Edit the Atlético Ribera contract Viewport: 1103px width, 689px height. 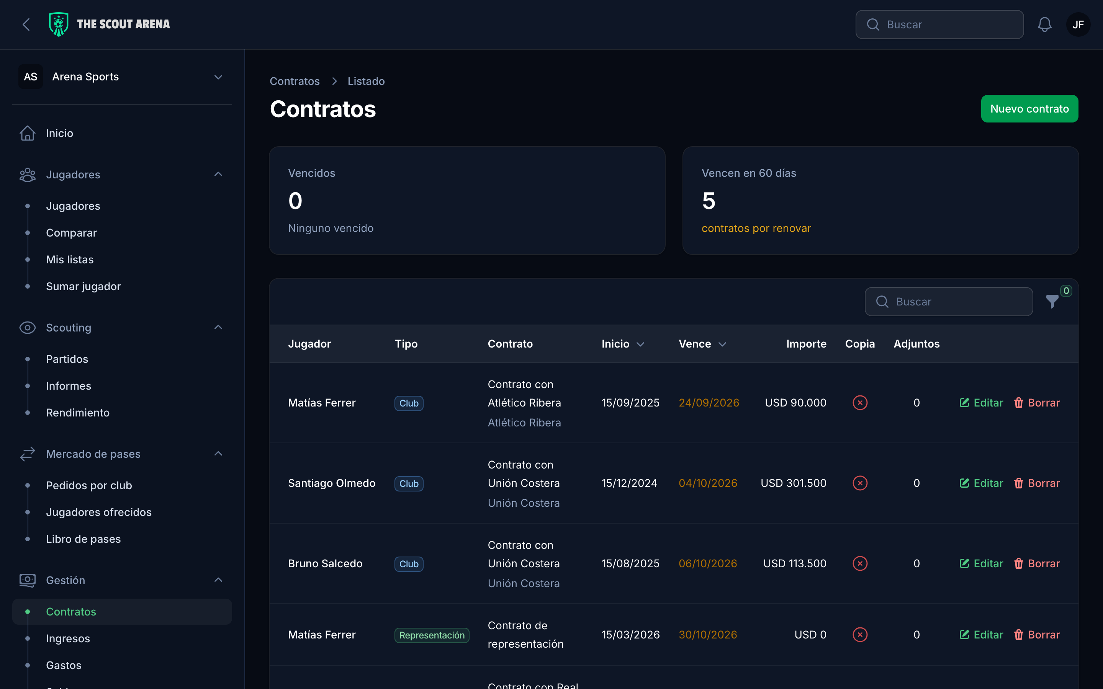tap(981, 403)
